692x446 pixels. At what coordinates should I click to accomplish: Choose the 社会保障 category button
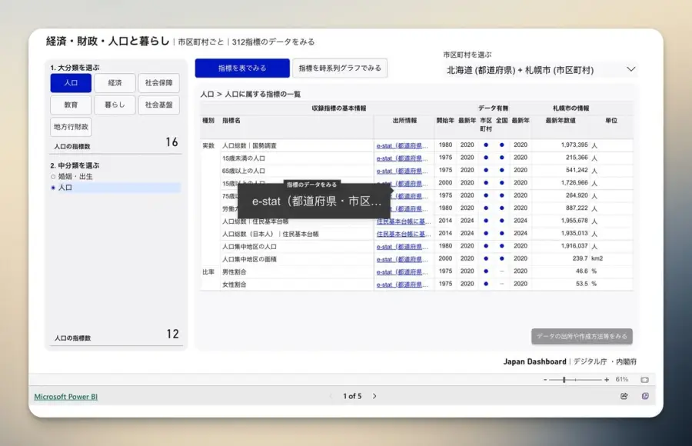coord(159,83)
